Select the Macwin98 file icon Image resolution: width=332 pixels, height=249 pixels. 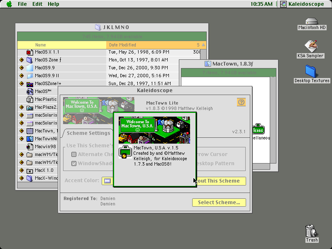click(29, 146)
